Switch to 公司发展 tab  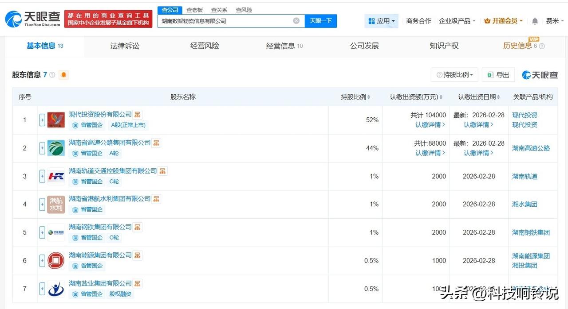coord(364,46)
